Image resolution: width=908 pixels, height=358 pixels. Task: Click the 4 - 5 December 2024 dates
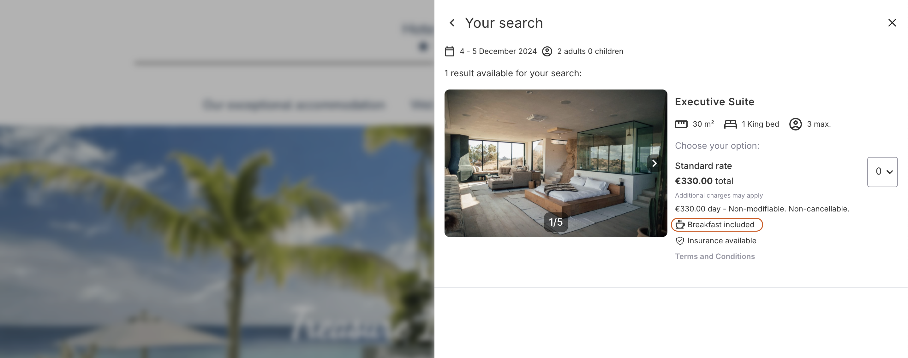point(498,51)
